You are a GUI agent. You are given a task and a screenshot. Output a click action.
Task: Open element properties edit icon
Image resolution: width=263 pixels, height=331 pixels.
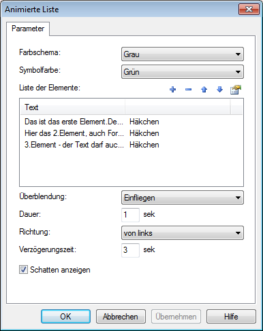[x=236, y=90]
